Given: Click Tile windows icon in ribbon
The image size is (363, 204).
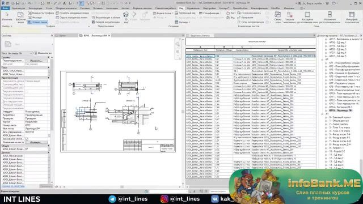Looking at the screenshot, I should tap(330, 18).
